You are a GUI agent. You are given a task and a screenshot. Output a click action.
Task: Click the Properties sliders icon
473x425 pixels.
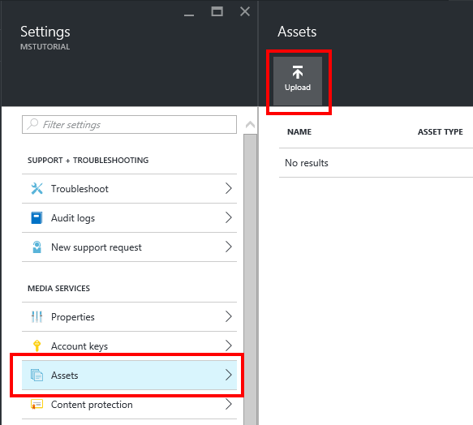pyautogui.click(x=37, y=316)
